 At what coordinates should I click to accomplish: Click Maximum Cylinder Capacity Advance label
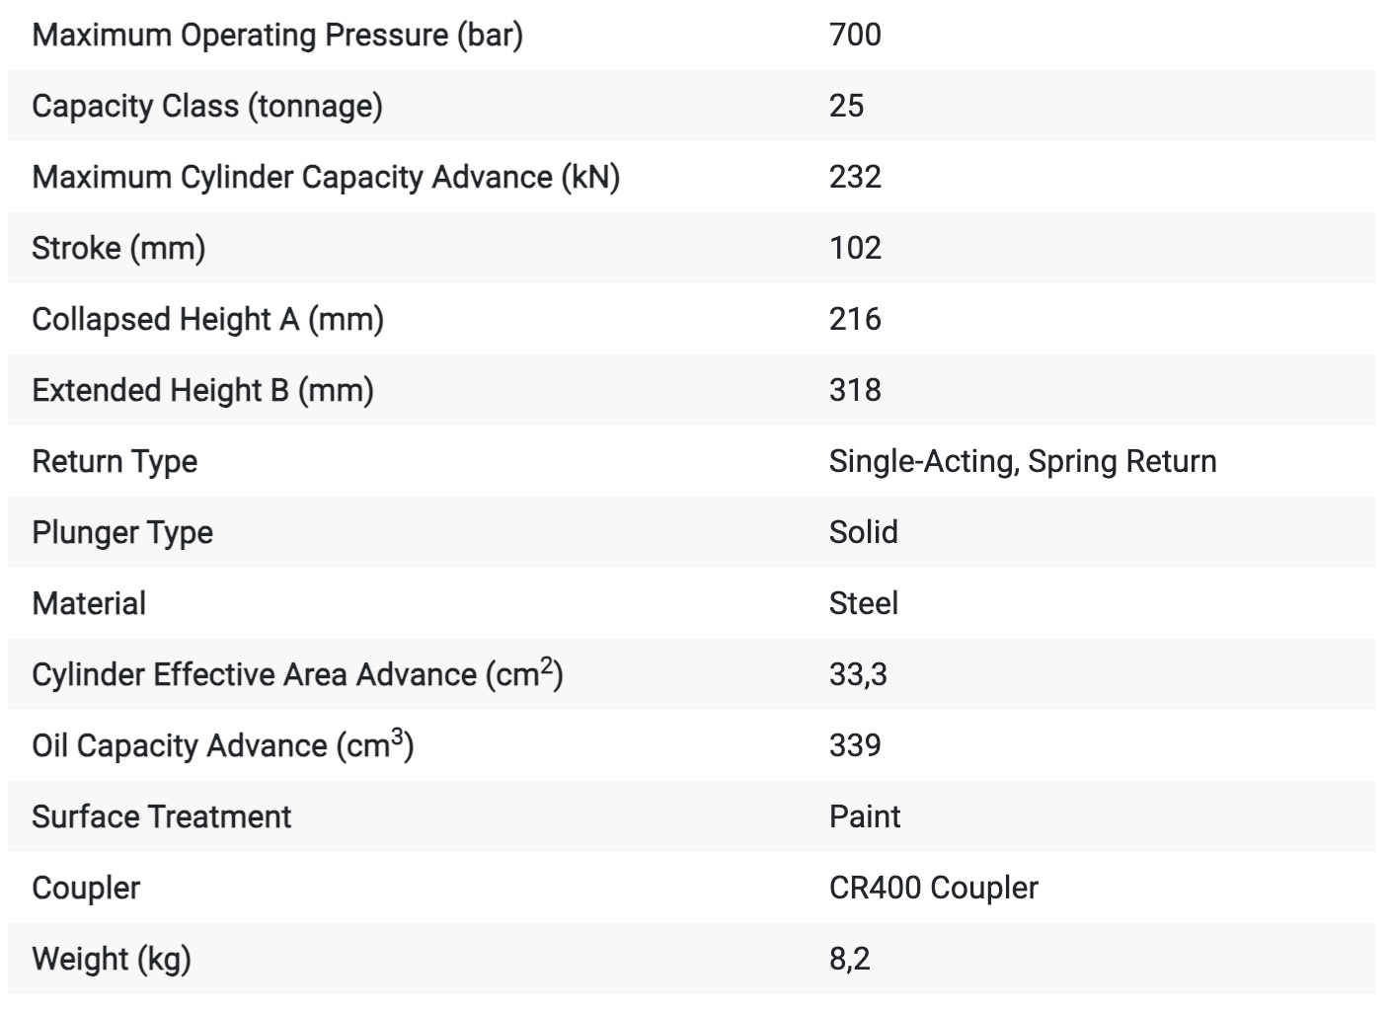pyautogui.click(x=326, y=177)
